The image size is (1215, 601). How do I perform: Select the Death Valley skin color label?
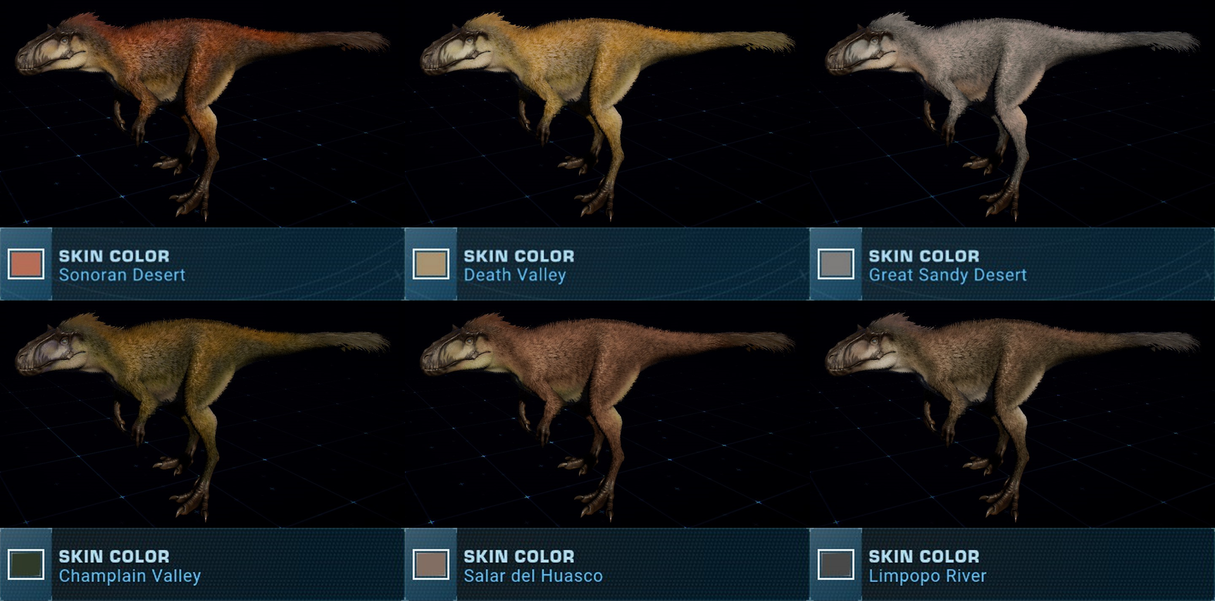coord(515,276)
